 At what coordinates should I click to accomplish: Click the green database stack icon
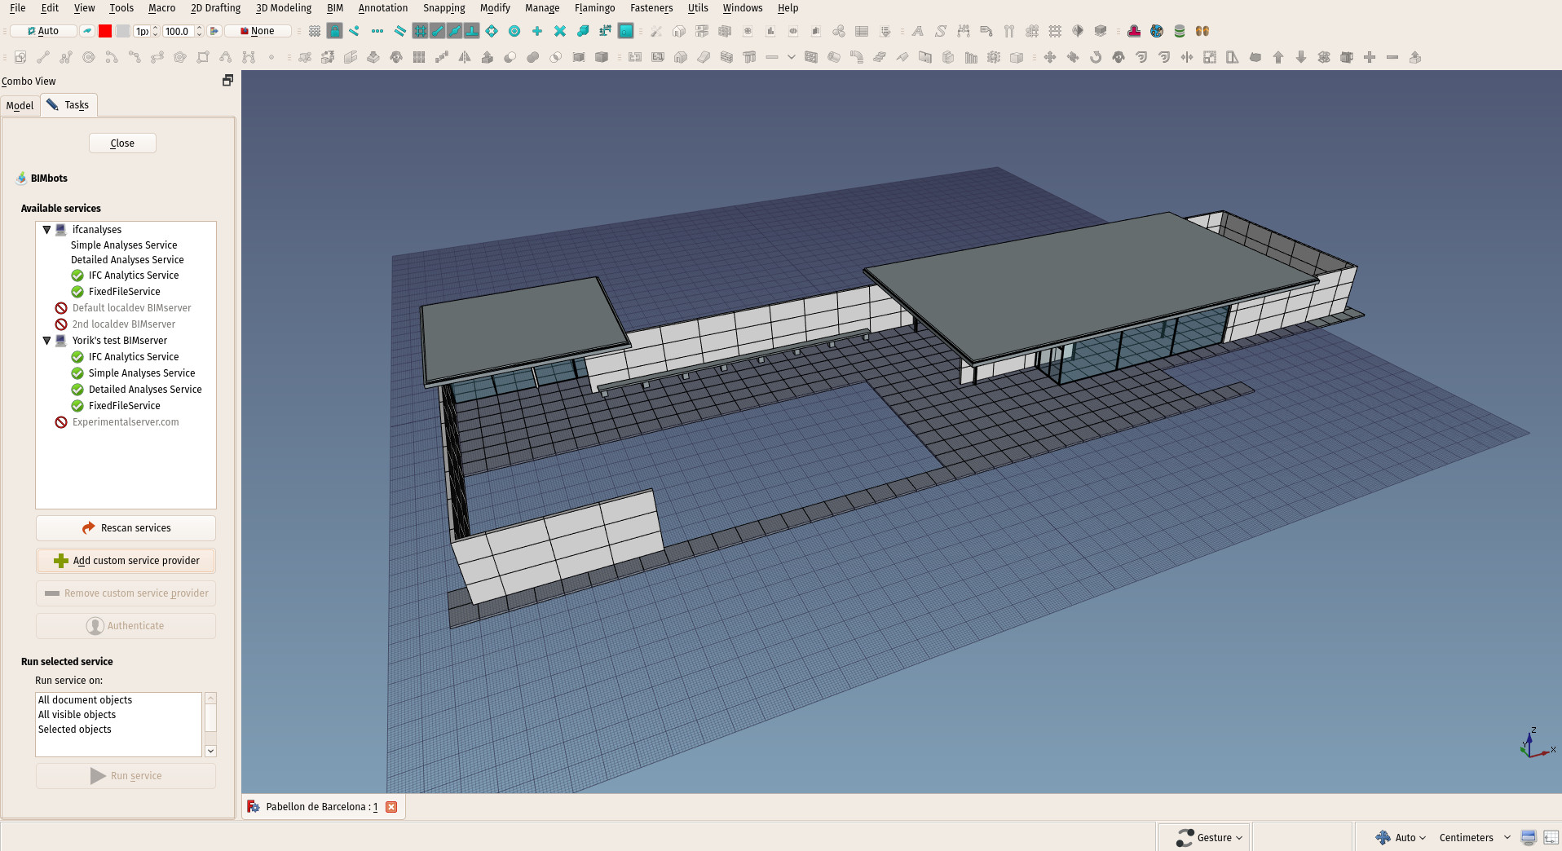(x=1180, y=31)
